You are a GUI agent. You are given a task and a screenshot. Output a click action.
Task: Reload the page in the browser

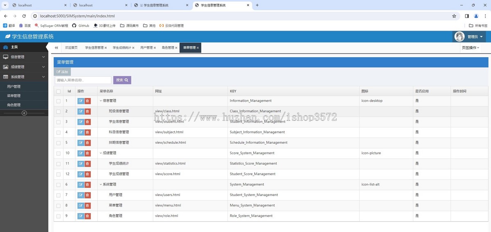point(24,16)
